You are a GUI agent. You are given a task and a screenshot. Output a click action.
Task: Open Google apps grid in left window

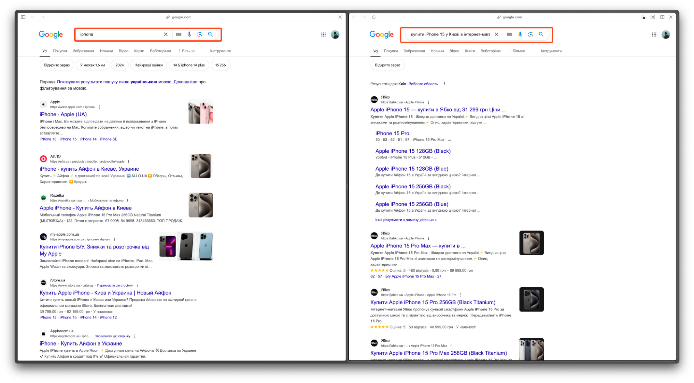[323, 34]
